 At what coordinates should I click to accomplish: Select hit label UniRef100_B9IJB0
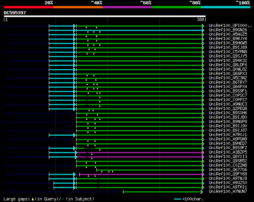click(x=228, y=117)
